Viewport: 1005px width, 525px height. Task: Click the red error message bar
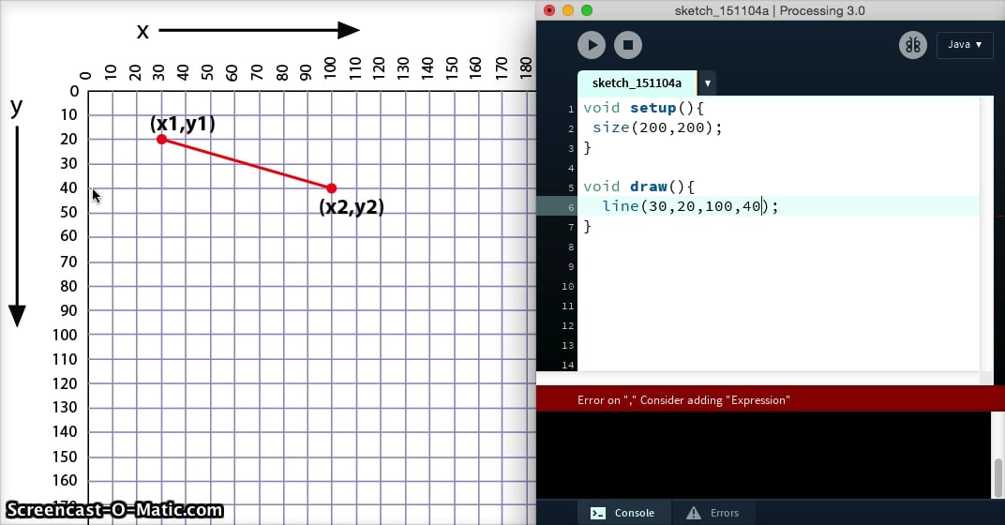[769, 400]
